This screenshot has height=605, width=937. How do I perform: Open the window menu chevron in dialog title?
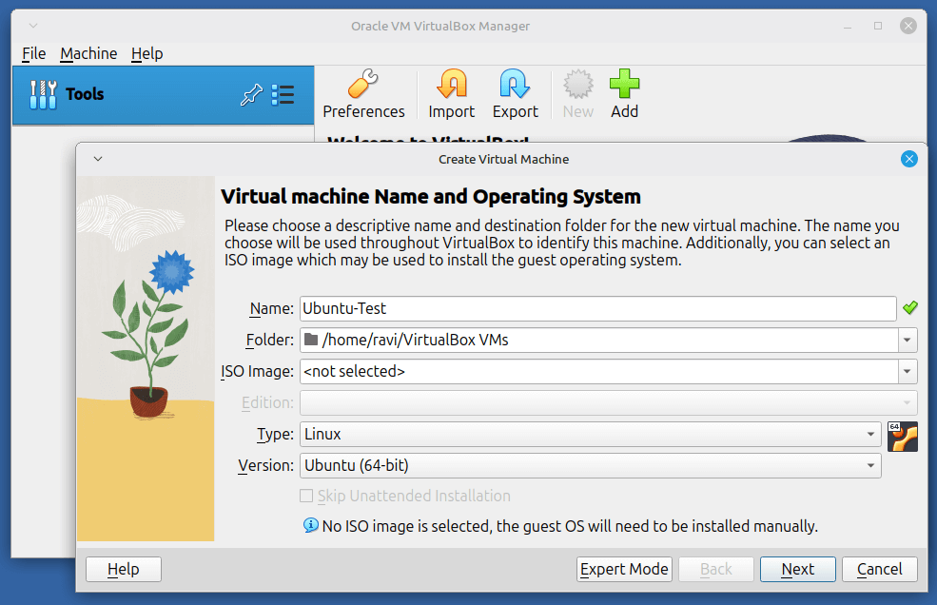click(98, 159)
